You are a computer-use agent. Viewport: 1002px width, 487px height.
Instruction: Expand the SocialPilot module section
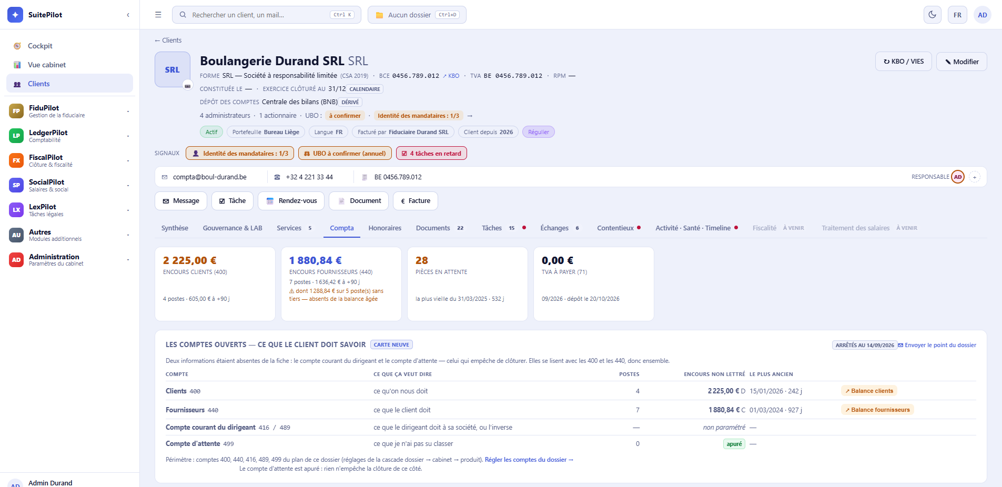click(x=128, y=185)
